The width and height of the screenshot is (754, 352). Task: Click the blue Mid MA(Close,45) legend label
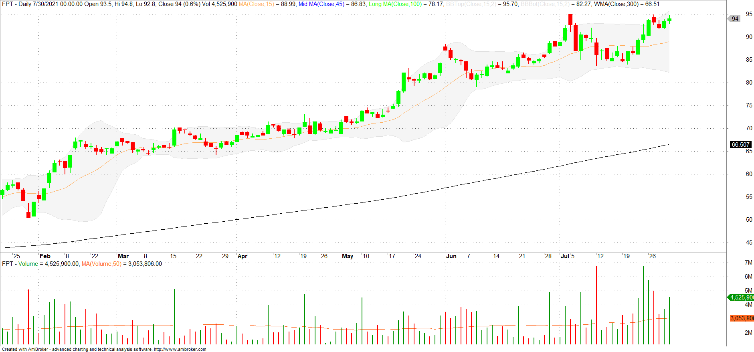pyautogui.click(x=321, y=4)
